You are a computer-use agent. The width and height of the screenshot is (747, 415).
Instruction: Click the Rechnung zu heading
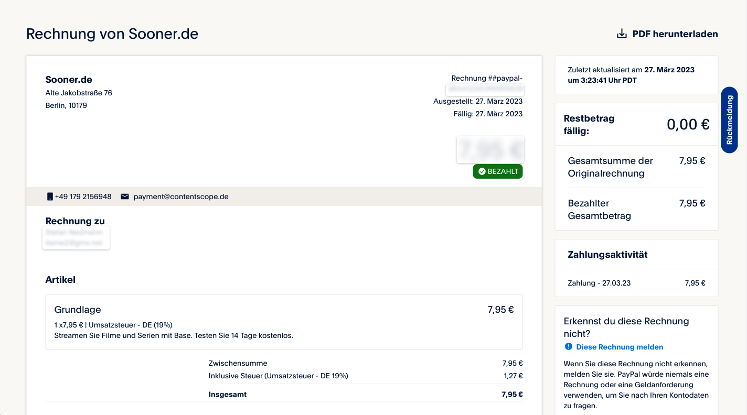[x=75, y=221]
